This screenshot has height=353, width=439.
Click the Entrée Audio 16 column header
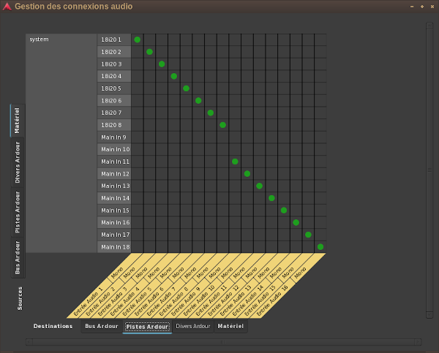pyautogui.click(x=271, y=302)
